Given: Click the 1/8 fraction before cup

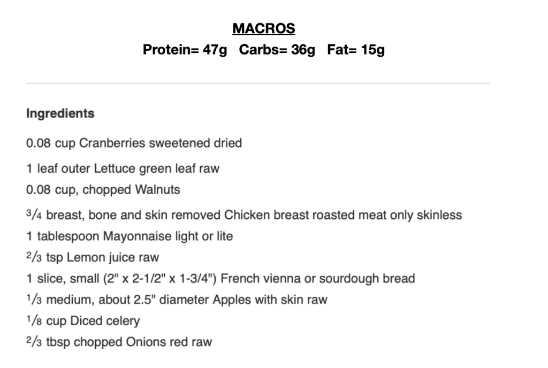Looking at the screenshot, I should [x=34, y=321].
